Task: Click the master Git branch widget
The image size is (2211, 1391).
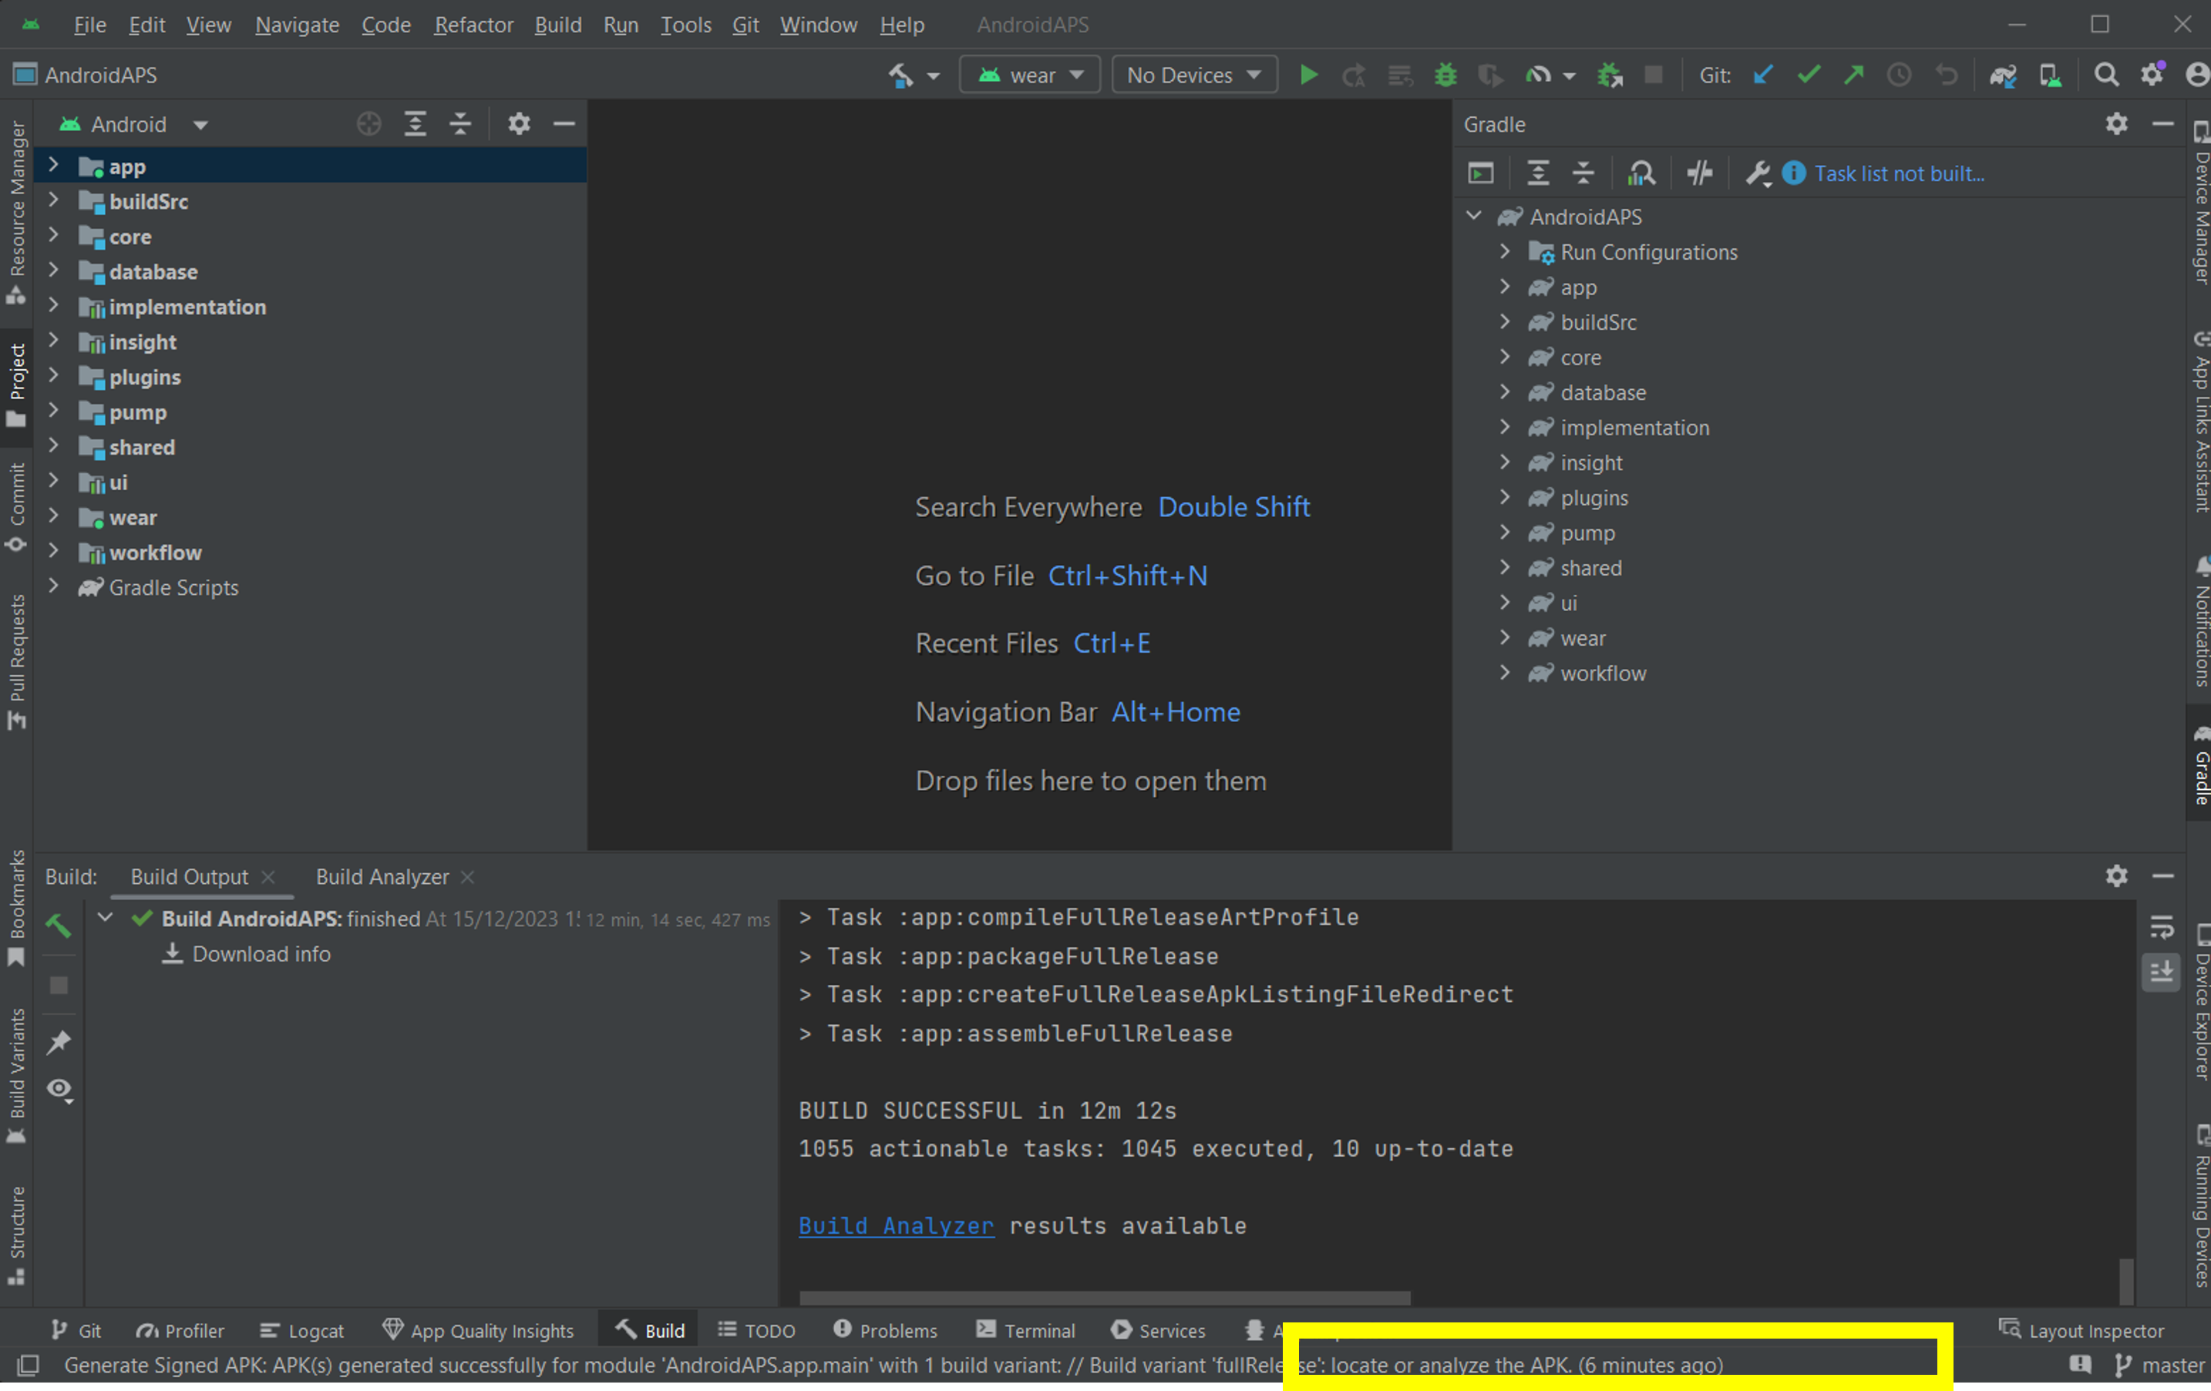Action: pos(2159,1366)
